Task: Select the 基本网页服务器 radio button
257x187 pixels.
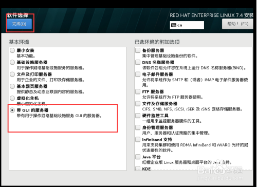Action: click(x=12, y=86)
